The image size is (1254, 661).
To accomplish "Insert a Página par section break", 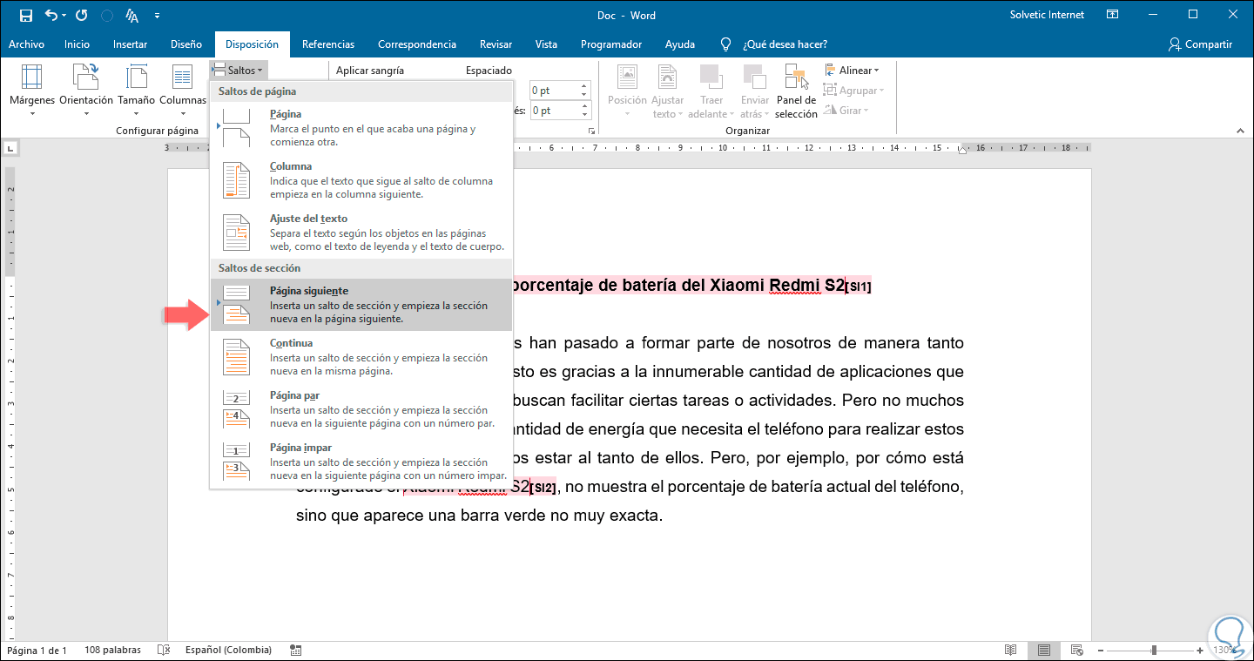I will tap(361, 409).
